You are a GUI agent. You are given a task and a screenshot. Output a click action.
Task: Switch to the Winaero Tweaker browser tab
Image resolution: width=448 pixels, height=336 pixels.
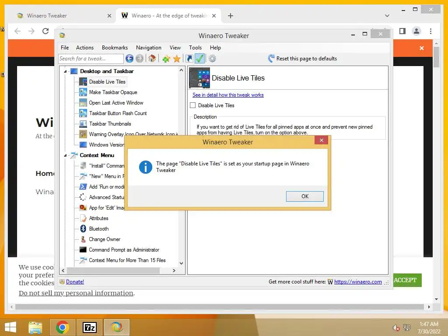(x=63, y=16)
